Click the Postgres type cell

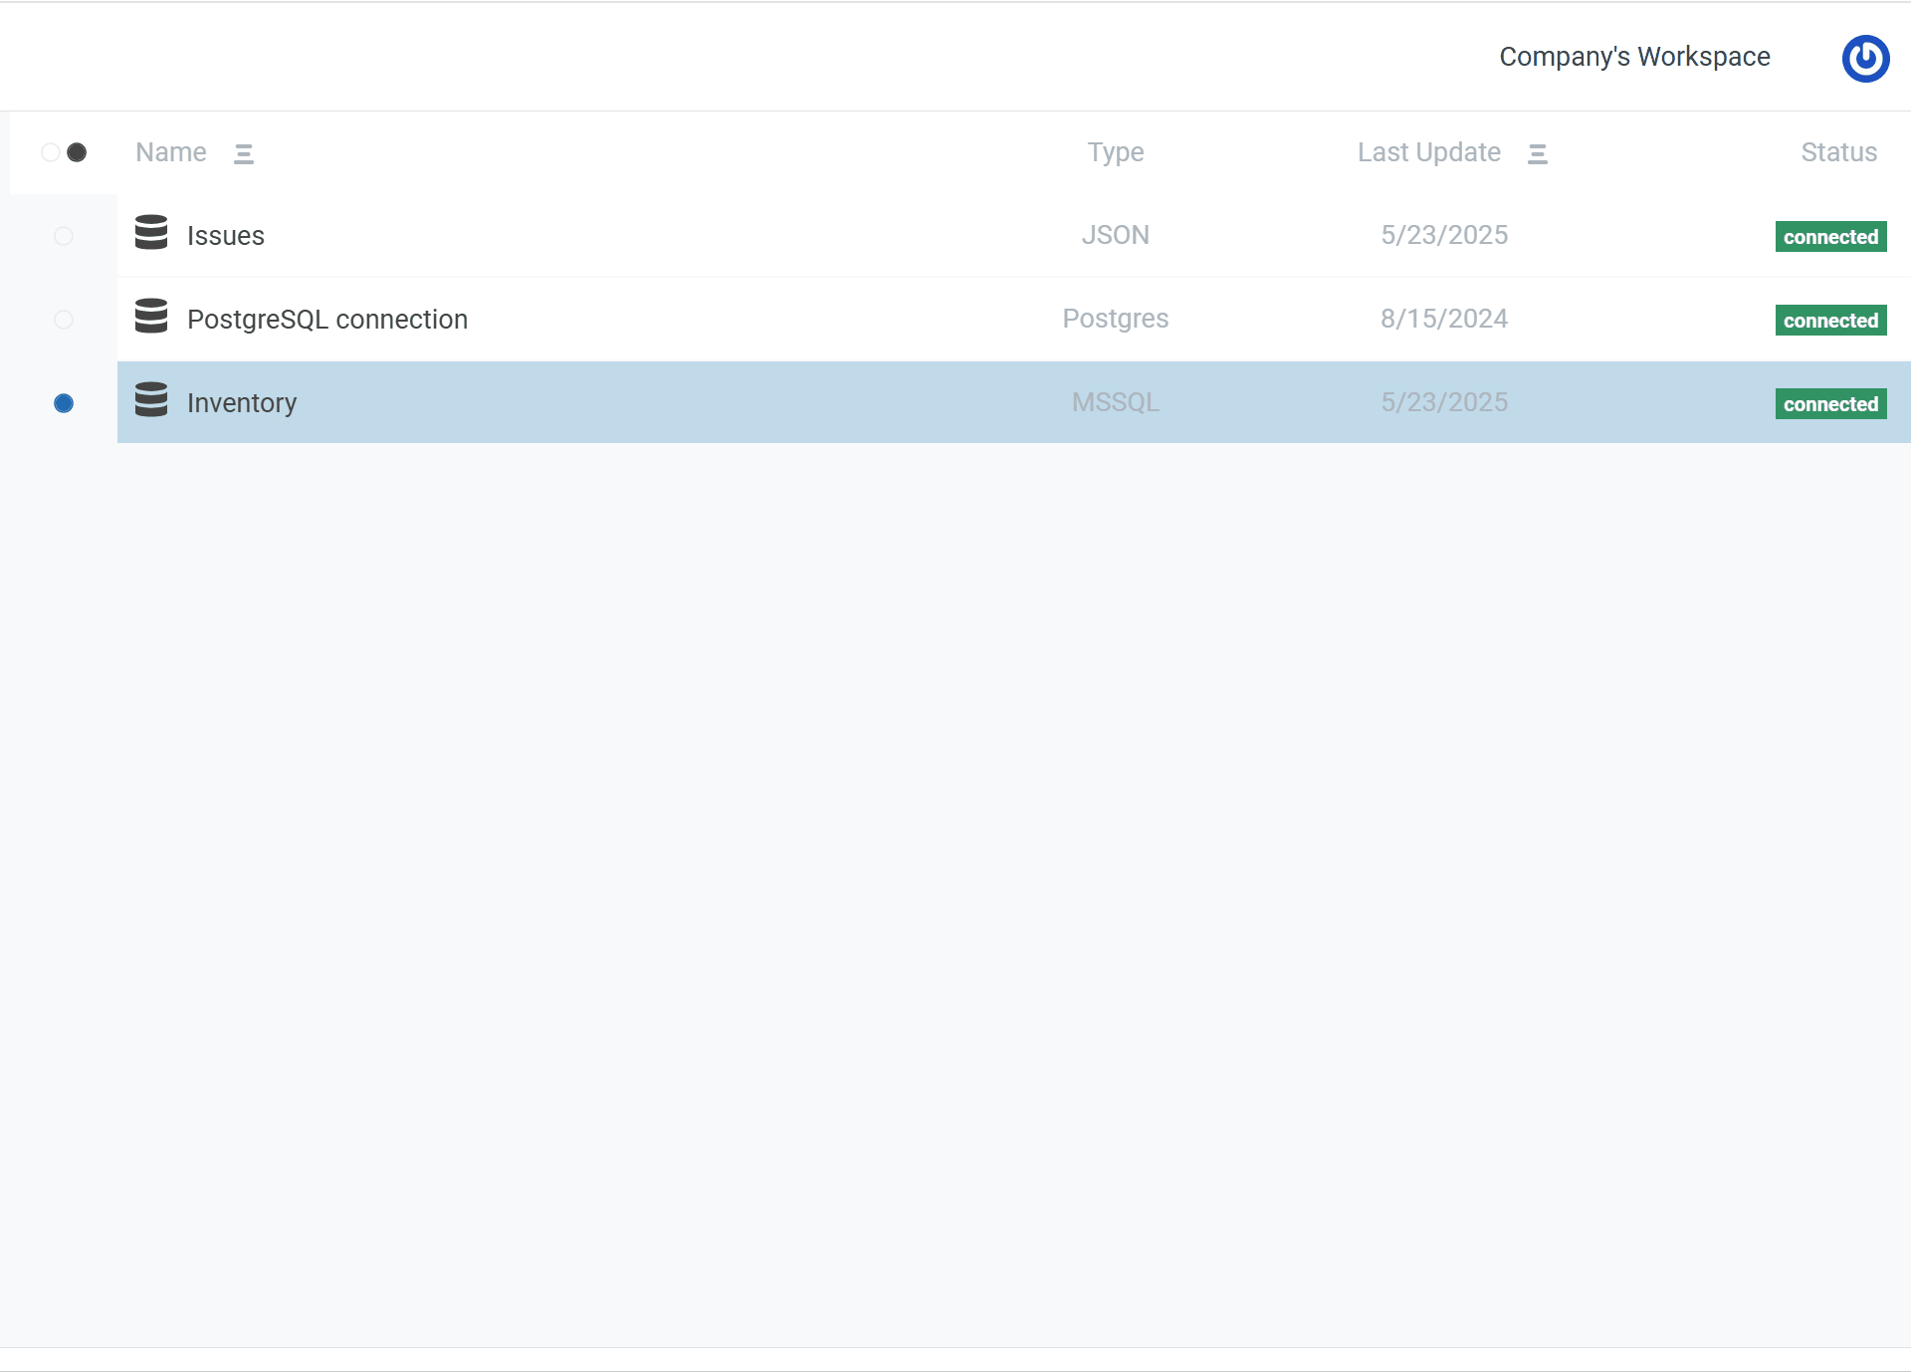click(1116, 319)
